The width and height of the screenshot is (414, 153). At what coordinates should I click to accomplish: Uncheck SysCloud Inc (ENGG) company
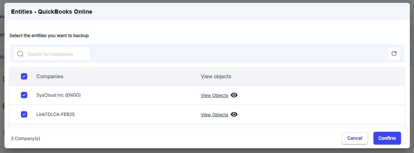pyautogui.click(x=24, y=95)
